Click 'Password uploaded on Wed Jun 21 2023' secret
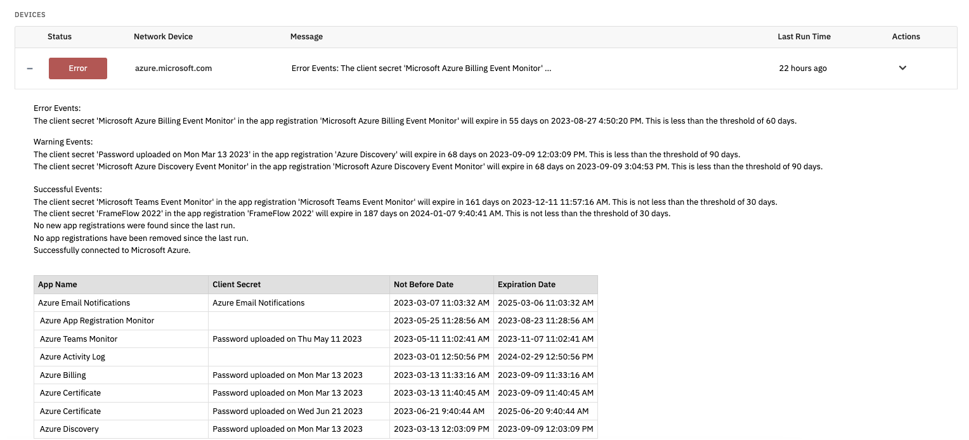 point(288,411)
